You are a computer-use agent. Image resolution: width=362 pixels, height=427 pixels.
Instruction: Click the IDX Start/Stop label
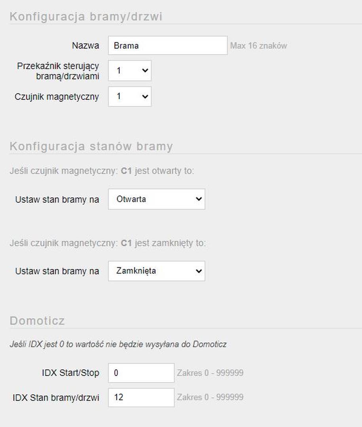70,373
